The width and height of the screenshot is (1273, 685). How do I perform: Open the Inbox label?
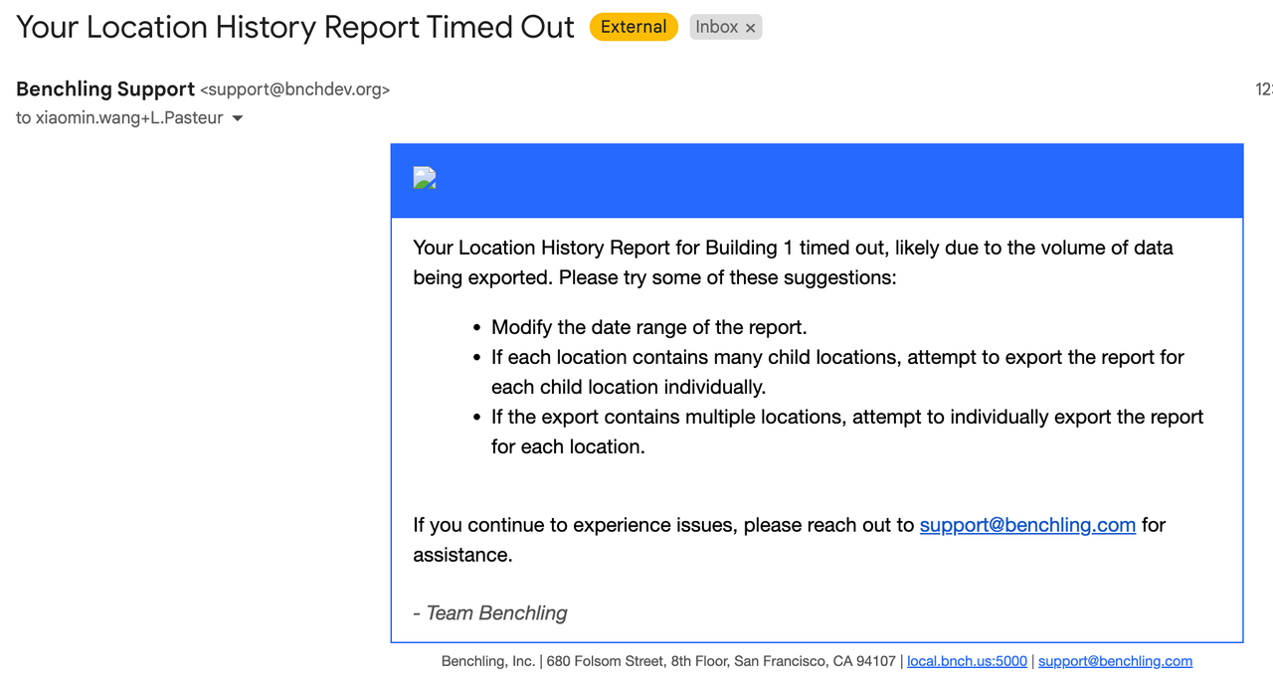[x=717, y=27]
